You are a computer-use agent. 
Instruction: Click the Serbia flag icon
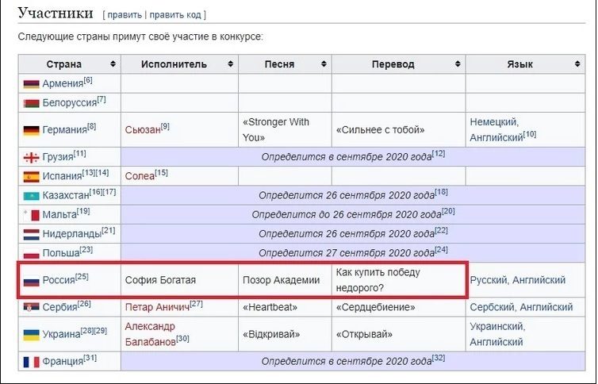(31, 307)
